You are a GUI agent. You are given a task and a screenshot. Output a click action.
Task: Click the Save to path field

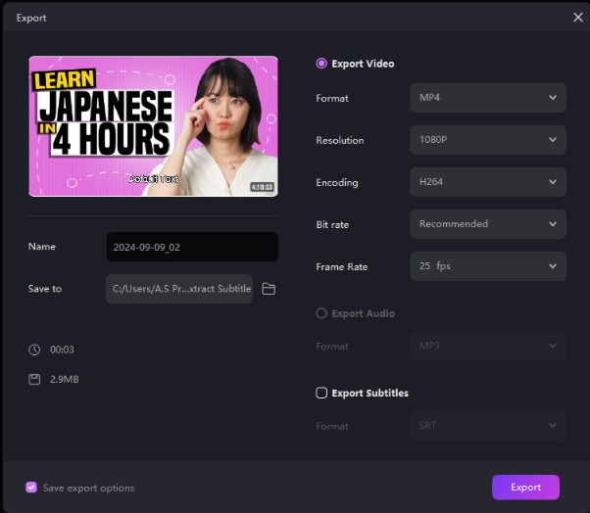point(180,289)
